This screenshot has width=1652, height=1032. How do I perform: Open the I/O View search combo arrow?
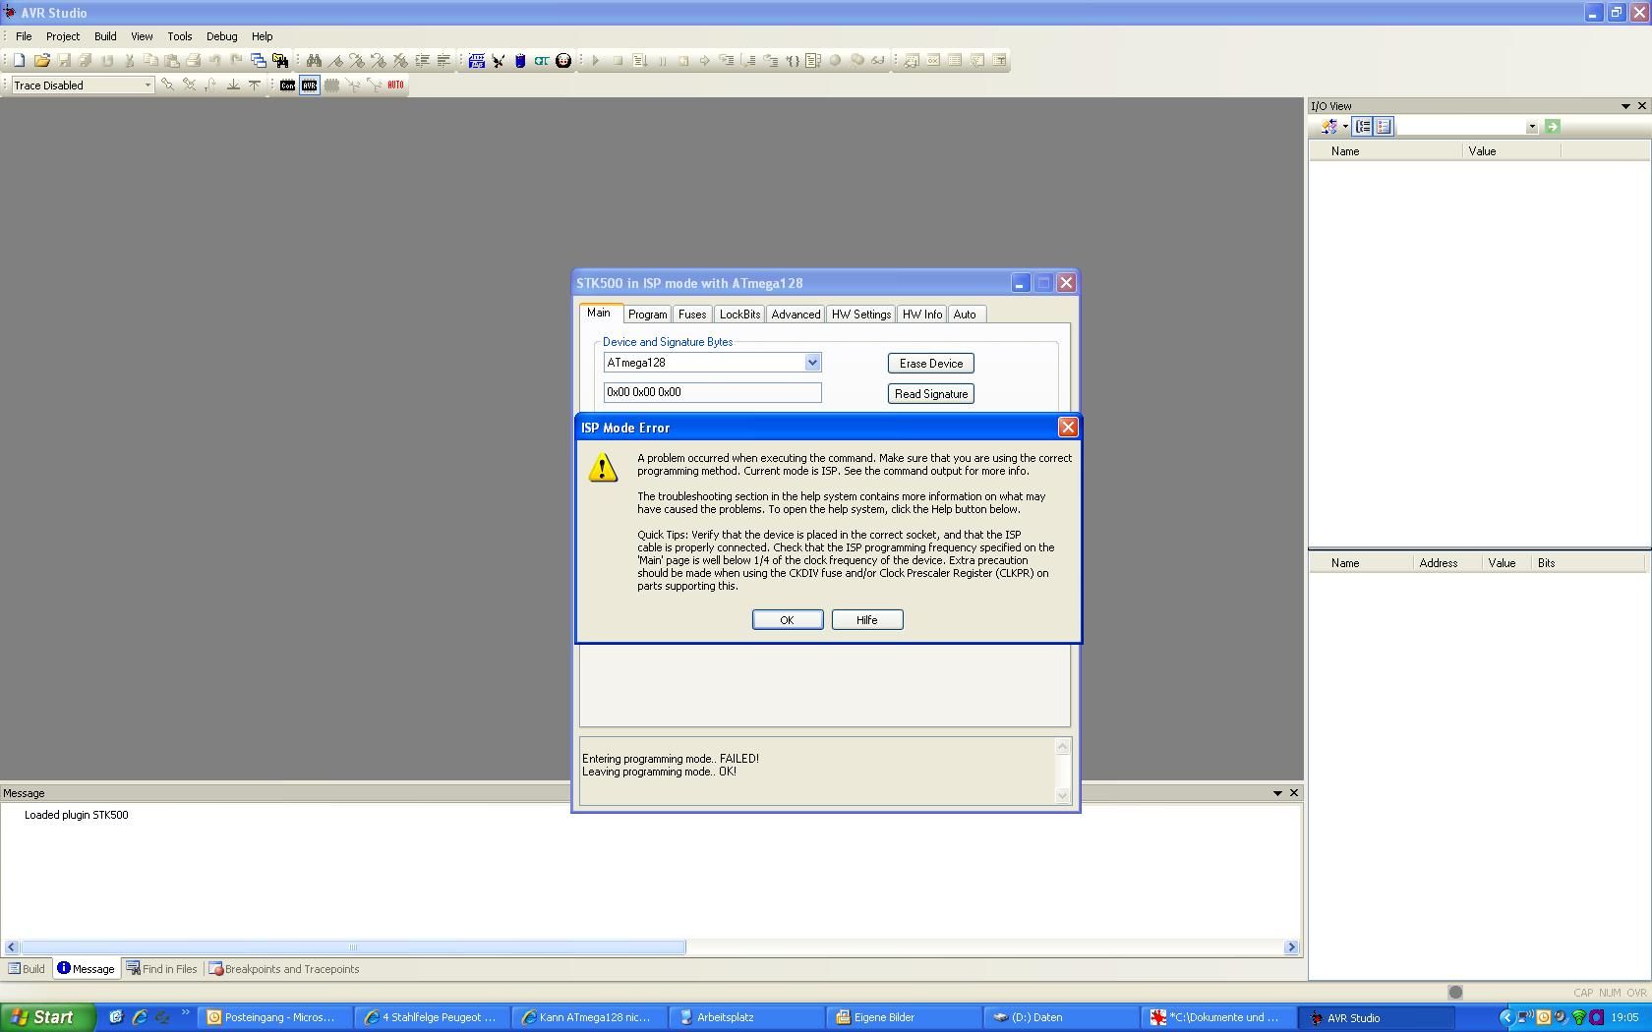tap(1531, 127)
